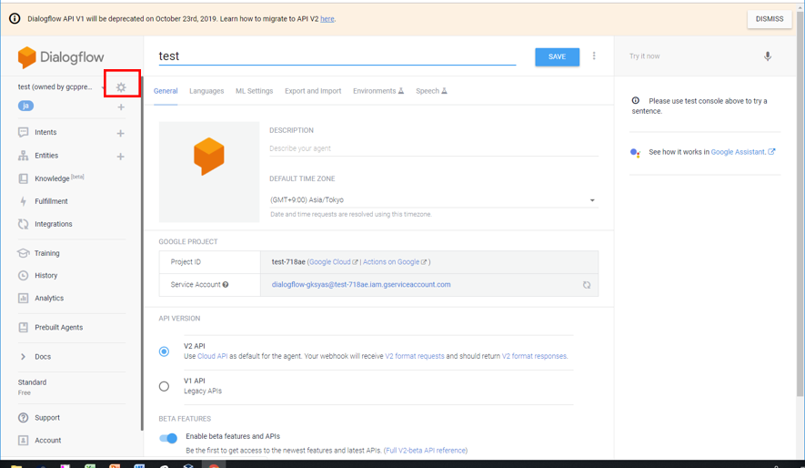Open Fulfillment in the sidebar
This screenshot has width=805, height=468.
coord(51,201)
